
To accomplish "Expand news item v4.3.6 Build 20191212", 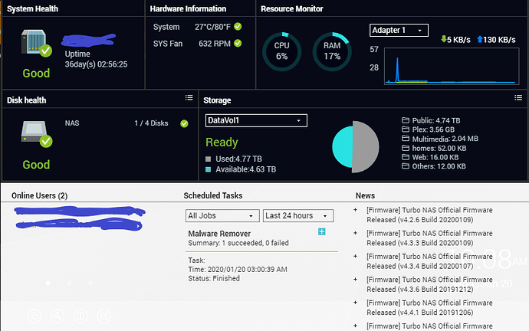I will [x=355, y=280].
